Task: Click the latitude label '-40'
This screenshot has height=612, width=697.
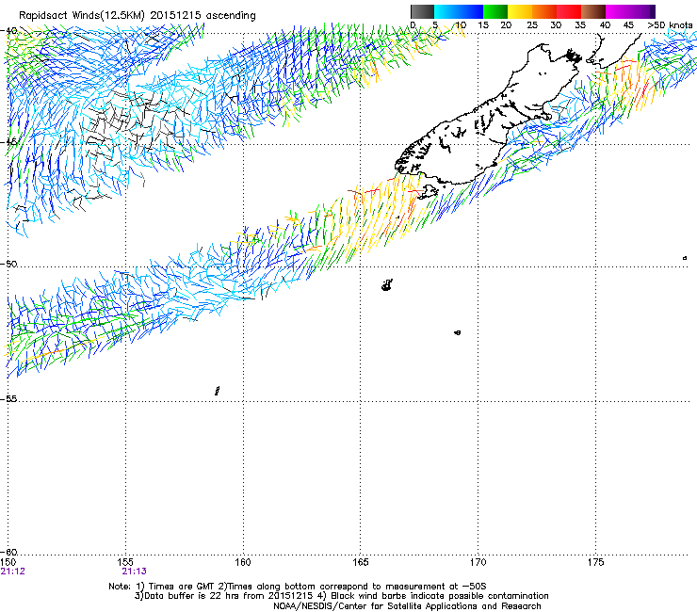Action: coord(8,31)
